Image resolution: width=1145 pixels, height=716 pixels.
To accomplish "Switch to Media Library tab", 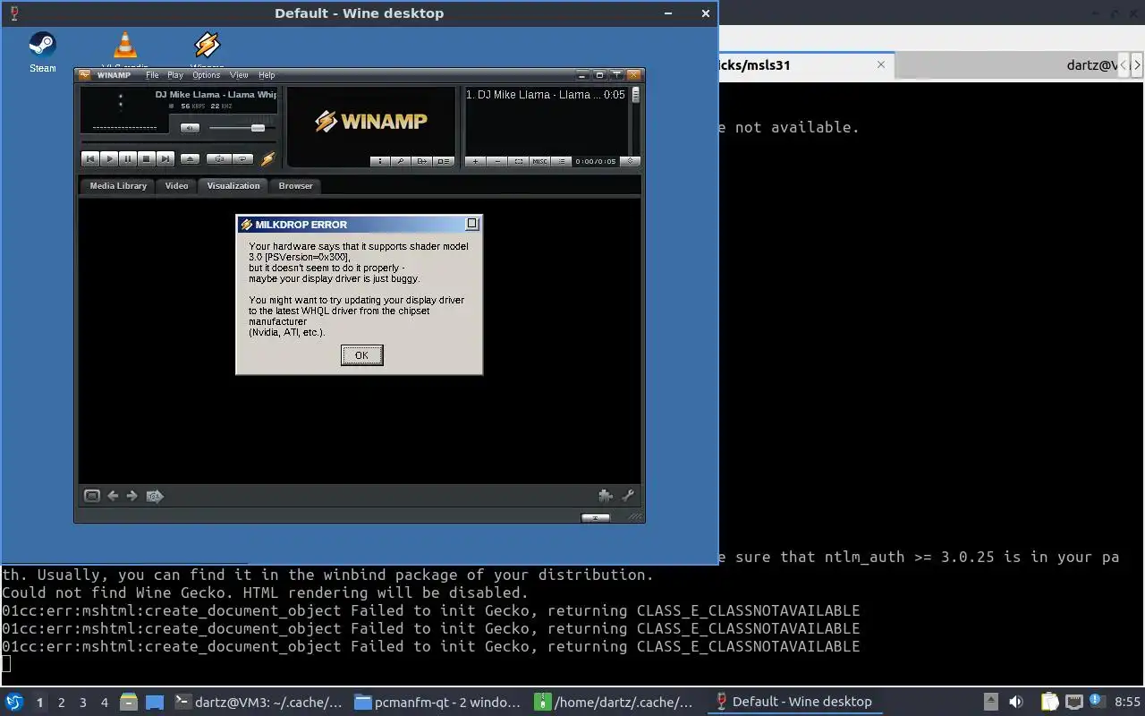I will (x=118, y=186).
